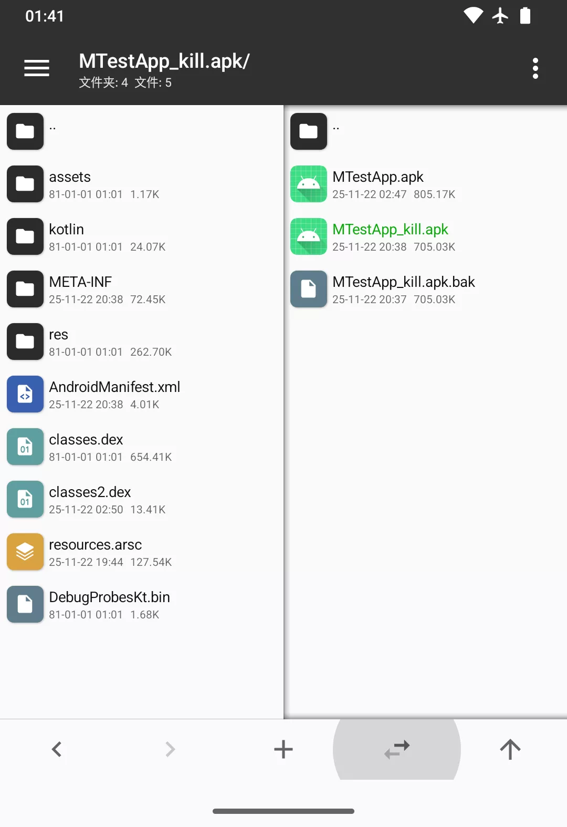Open the three-dot overflow menu

[x=535, y=68]
